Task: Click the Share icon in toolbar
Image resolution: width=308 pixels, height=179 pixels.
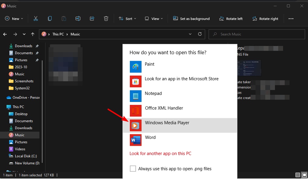Action: (92, 19)
